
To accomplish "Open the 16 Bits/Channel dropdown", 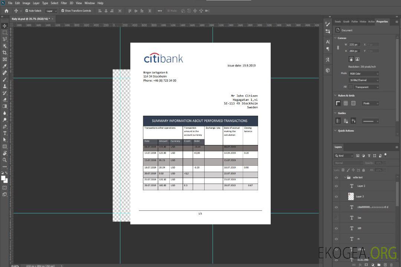I will click(x=363, y=80).
